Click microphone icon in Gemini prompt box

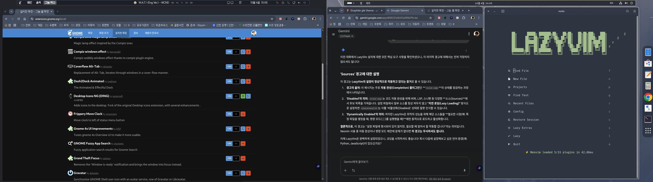(x=464, y=170)
